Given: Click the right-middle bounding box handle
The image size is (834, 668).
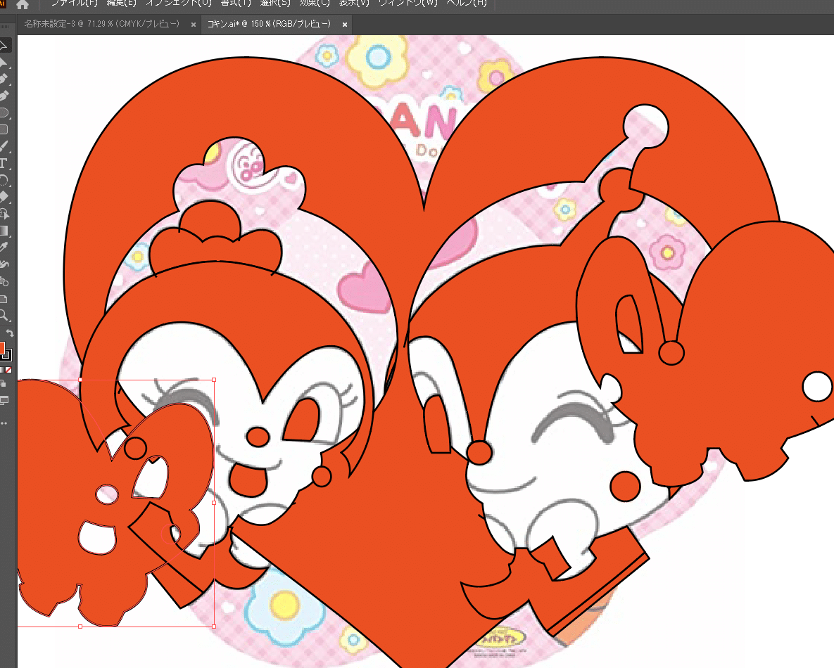Looking at the screenshot, I should 214,503.
